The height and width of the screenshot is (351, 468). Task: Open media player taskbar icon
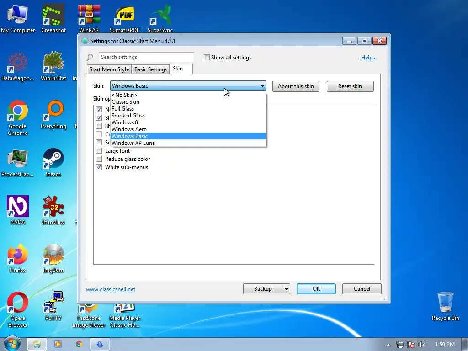pos(58,345)
